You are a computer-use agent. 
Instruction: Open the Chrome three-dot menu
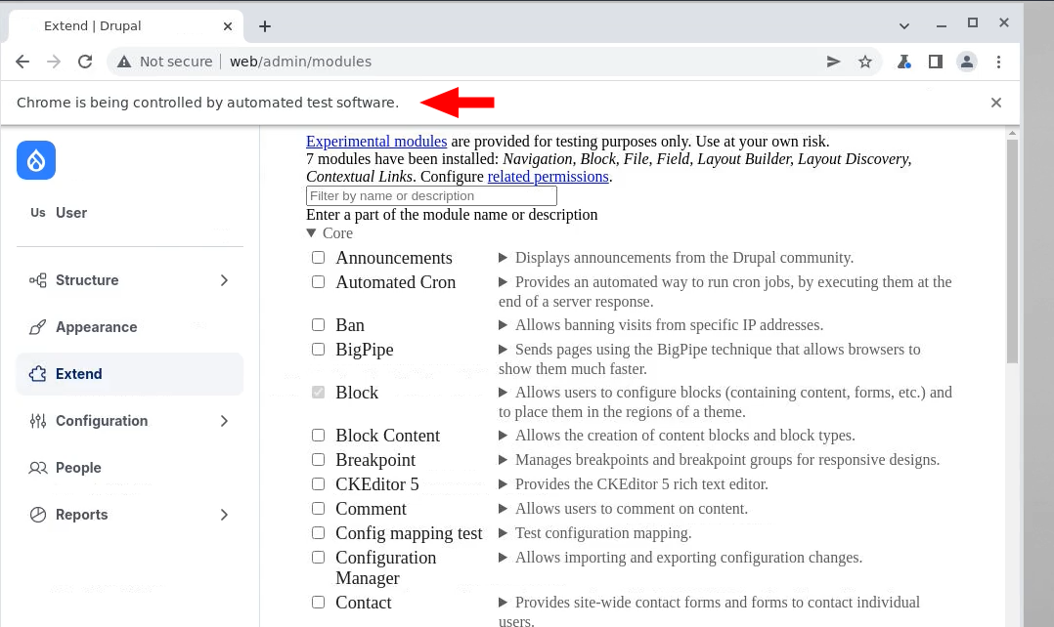(x=999, y=62)
